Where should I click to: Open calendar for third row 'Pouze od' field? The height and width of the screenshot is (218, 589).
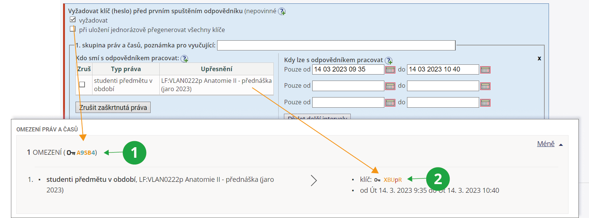pos(390,102)
